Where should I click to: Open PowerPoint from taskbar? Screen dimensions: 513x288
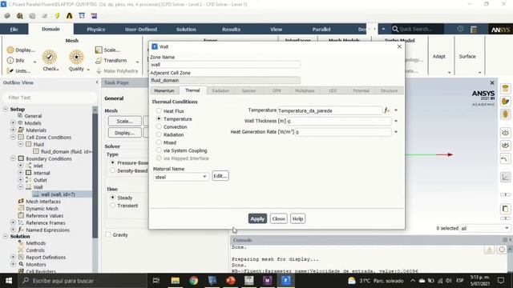coord(231,281)
